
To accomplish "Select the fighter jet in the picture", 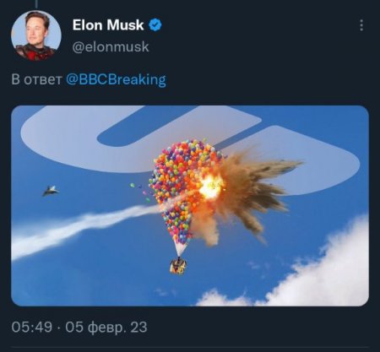I will [51, 191].
